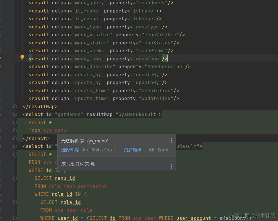The height and width of the screenshot is (221, 278).
Task: Click "create_by" column value
Action: point(88,75)
